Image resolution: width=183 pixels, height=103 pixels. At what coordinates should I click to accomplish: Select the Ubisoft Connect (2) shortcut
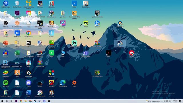pos(40,93)
